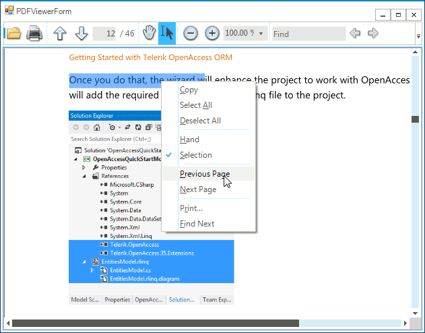
Task: Click the heading Getting Started with Telerik
Action: (150, 57)
